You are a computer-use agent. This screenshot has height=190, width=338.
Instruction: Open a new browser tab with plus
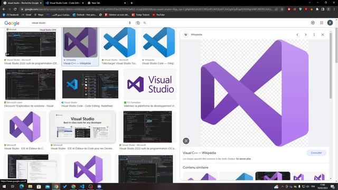click(x=132, y=3)
